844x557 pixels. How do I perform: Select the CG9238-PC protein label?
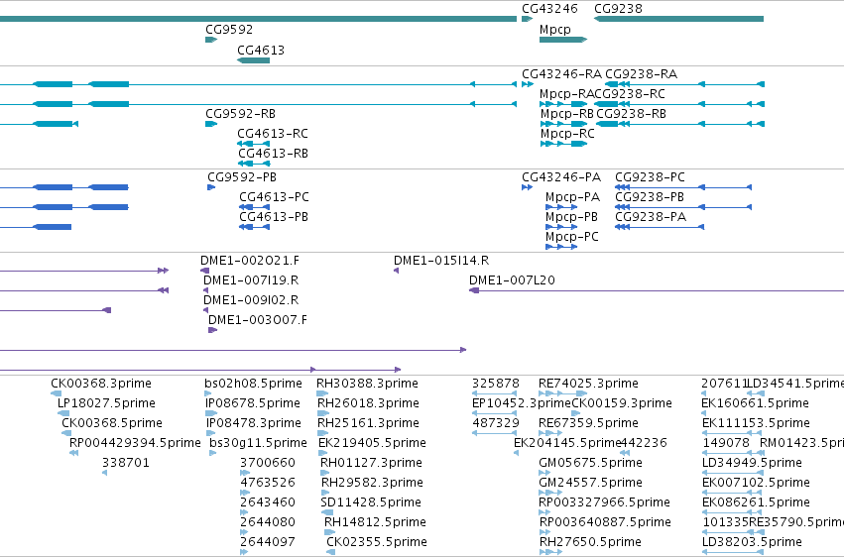[x=651, y=177]
